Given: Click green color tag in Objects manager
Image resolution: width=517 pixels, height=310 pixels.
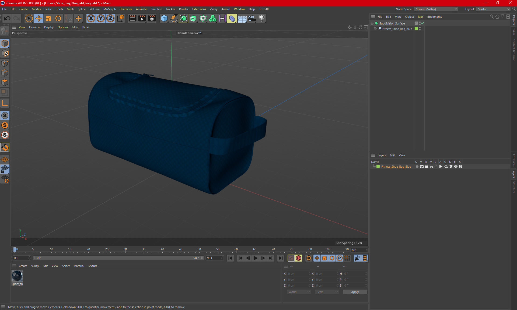Looking at the screenshot, I should click(416, 29).
